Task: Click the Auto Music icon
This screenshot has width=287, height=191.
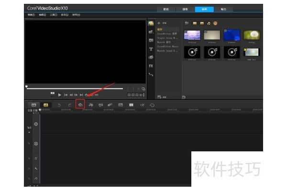Action: coord(100,105)
